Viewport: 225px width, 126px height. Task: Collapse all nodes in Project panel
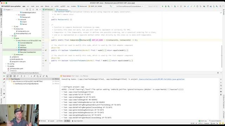(33, 9)
